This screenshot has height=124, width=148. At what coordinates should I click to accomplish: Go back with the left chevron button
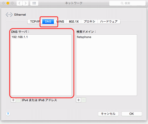(19, 3)
